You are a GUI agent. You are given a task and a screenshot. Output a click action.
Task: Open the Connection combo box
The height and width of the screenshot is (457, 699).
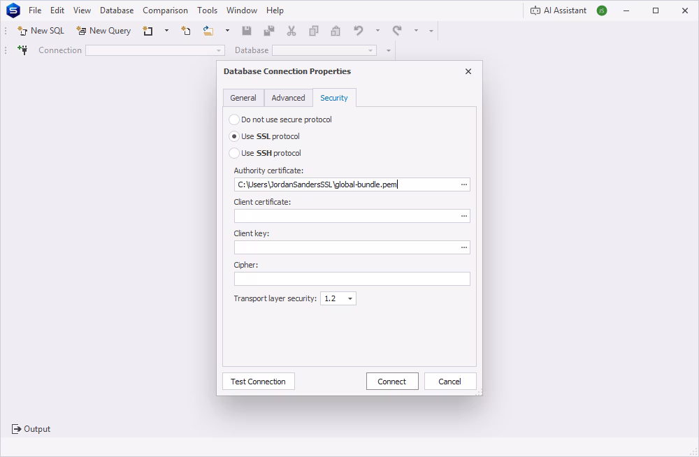tap(154, 50)
